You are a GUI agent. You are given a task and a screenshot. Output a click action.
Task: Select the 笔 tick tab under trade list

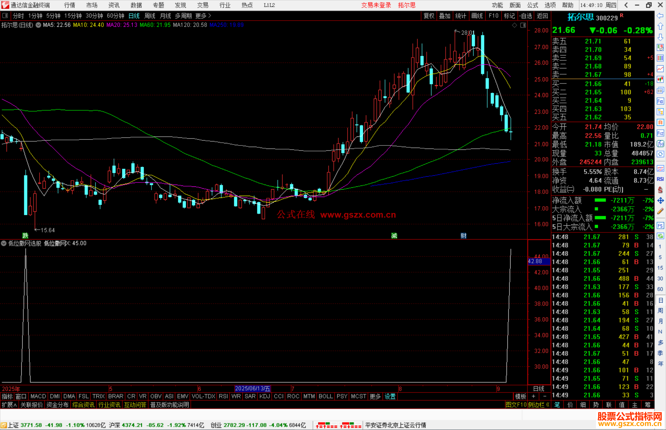[x=557, y=405]
